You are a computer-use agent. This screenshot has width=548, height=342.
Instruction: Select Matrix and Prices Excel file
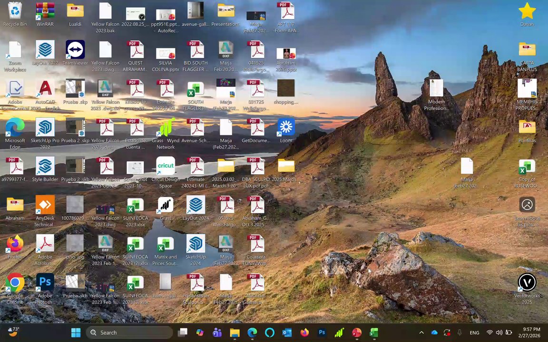pyautogui.click(x=166, y=250)
